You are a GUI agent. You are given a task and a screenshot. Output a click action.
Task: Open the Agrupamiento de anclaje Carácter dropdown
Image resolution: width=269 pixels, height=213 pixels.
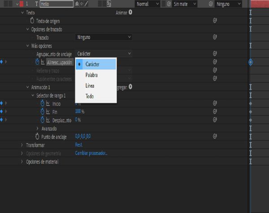click(104, 53)
